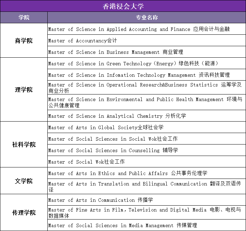Select Green Technology (Energy) 绿色科技 row
Image resolution: width=246 pixels, height=231 pixels.
point(147,63)
